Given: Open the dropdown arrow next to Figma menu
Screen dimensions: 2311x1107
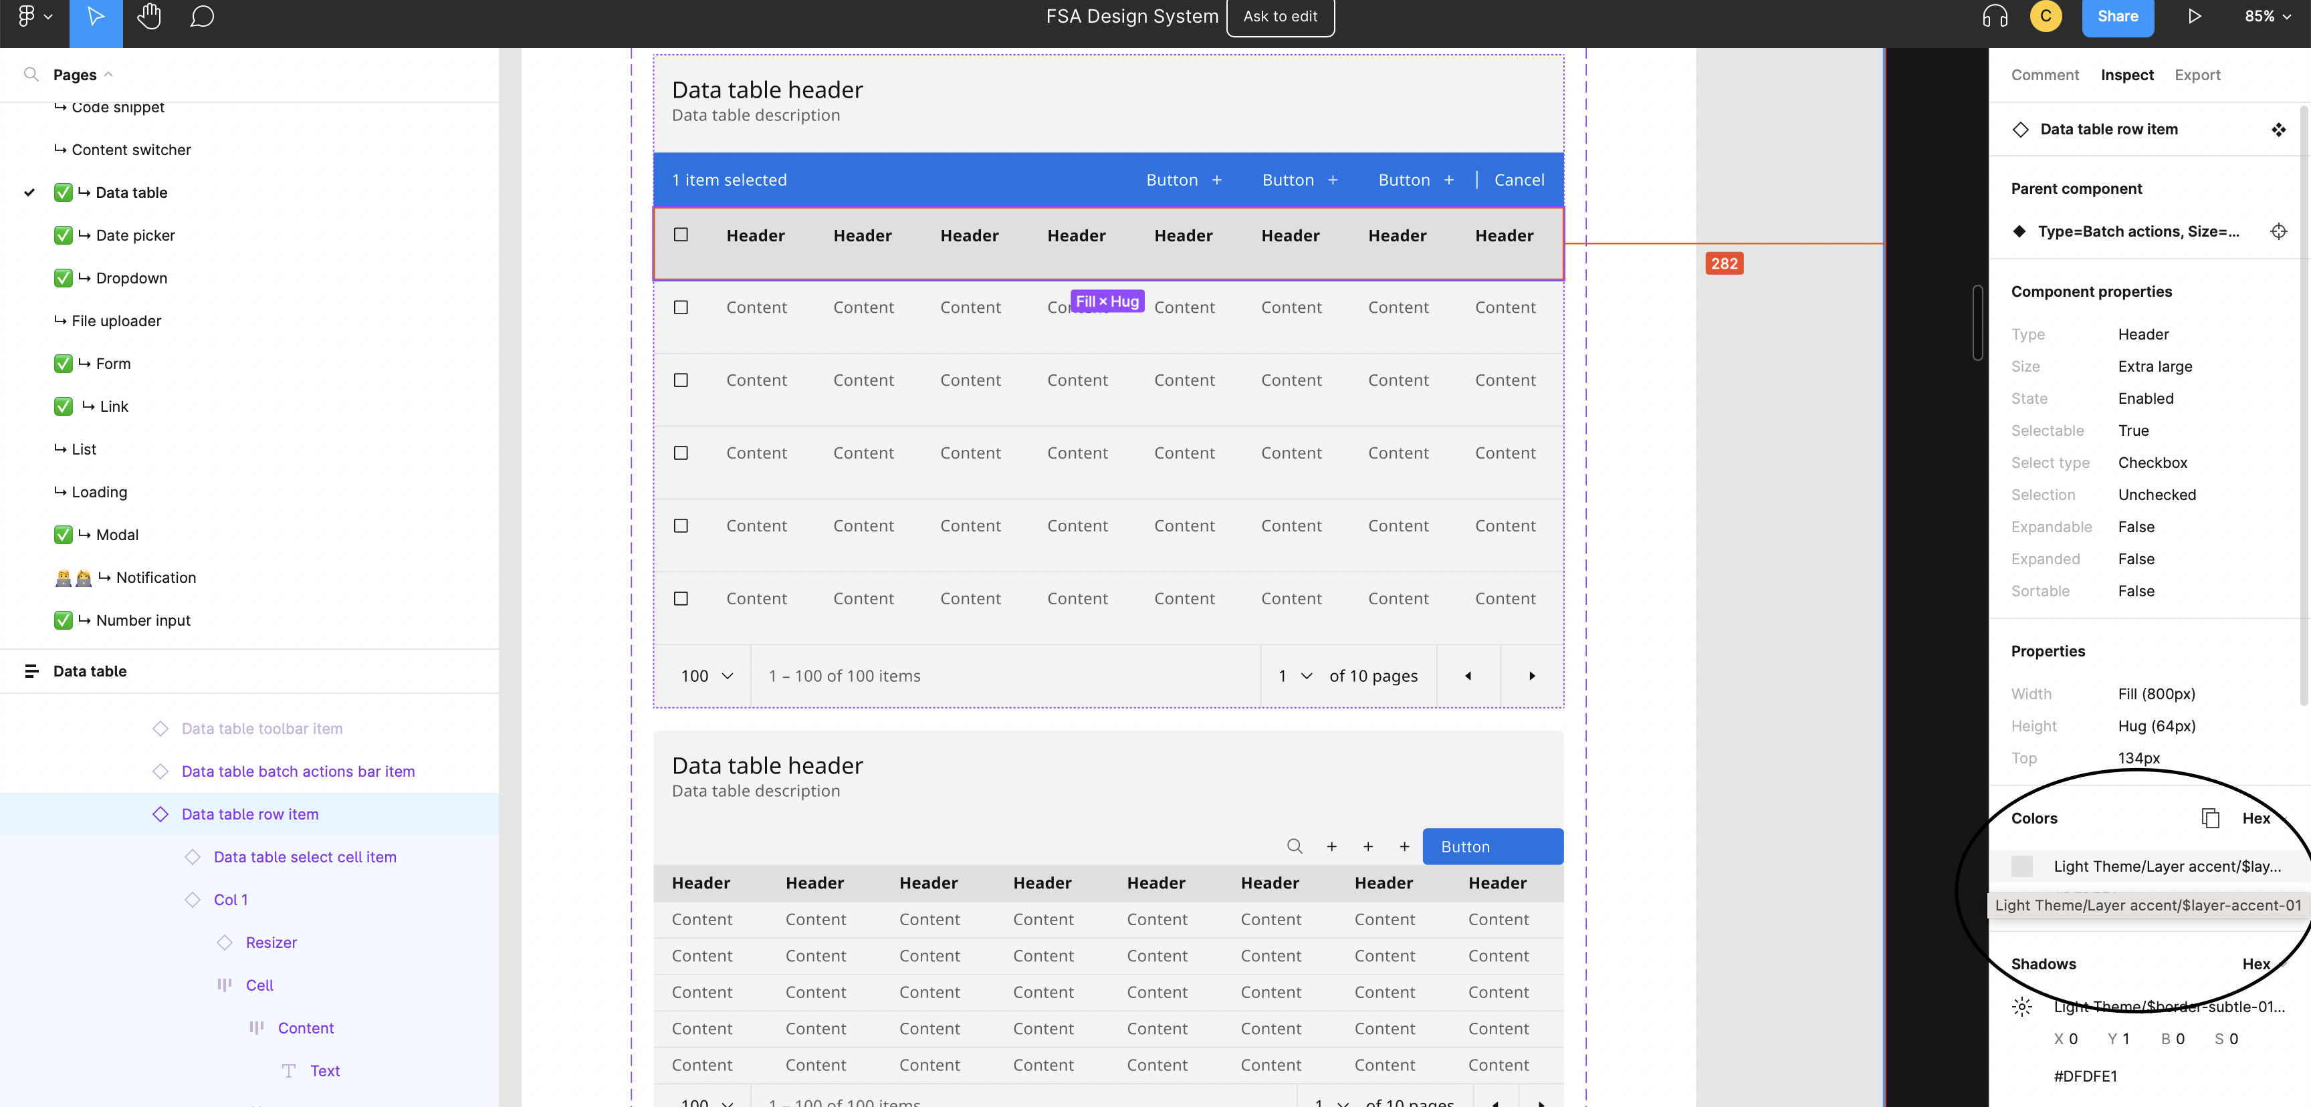Looking at the screenshot, I should [47, 16].
